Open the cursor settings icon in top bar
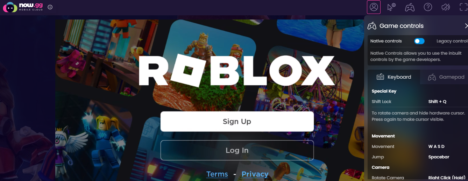 click(x=391, y=7)
